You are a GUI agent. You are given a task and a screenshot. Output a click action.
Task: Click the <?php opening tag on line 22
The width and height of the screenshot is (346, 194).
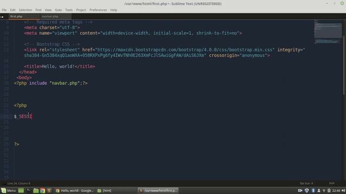click(x=21, y=106)
